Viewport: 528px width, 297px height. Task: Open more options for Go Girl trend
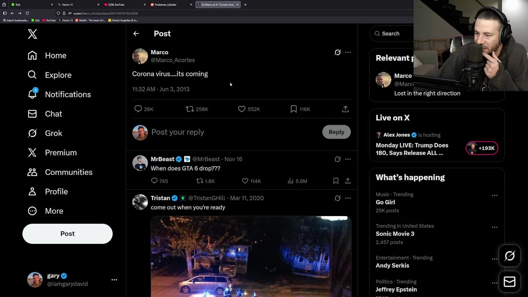point(495,196)
